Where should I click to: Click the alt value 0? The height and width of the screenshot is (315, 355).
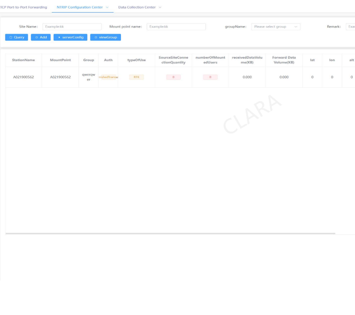[x=352, y=77]
